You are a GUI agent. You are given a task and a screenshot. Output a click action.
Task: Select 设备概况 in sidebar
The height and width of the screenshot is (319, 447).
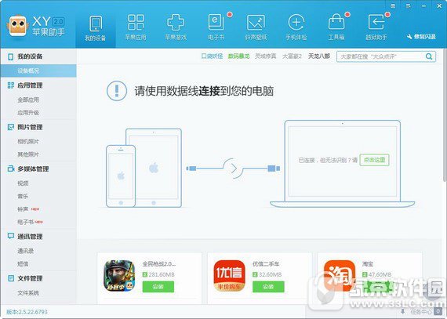38,71
